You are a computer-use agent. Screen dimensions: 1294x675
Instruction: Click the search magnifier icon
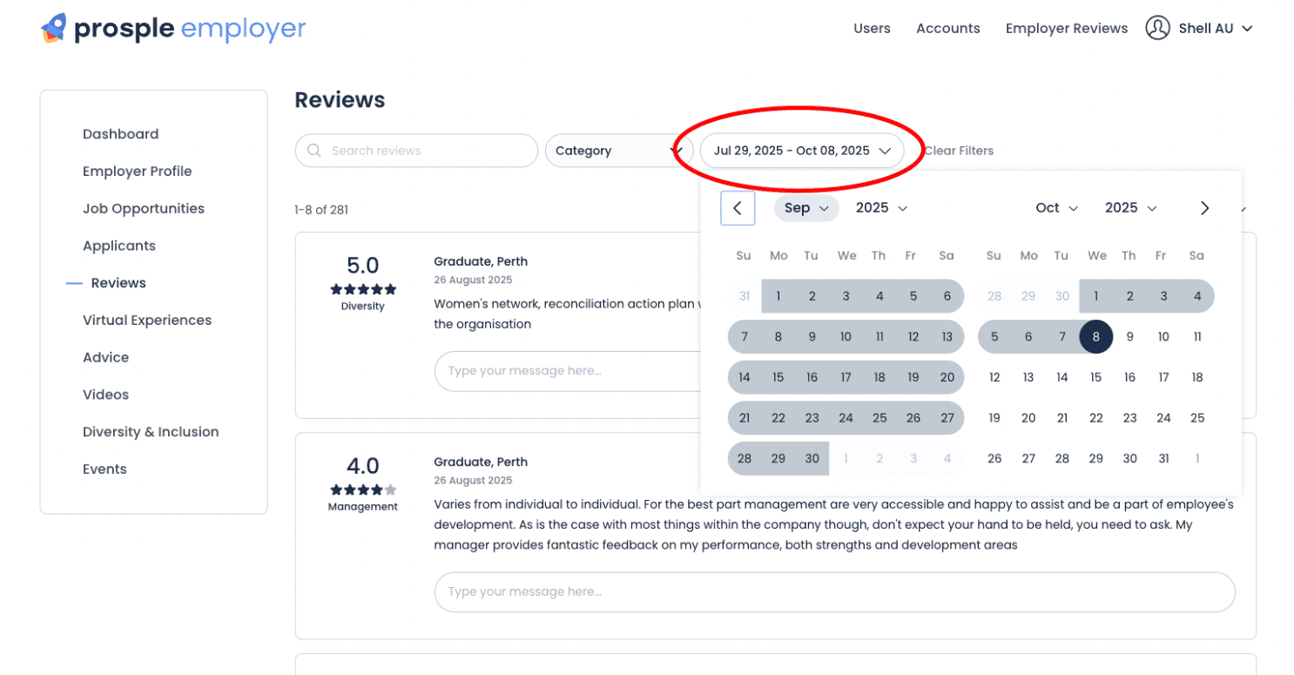(314, 151)
